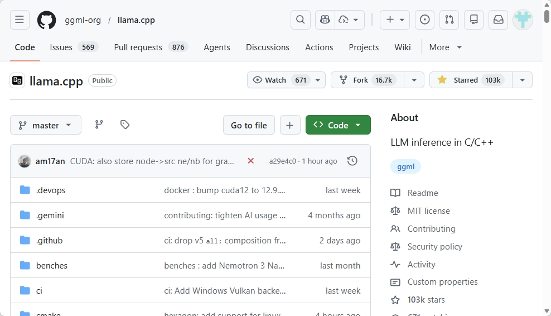This screenshot has height=316, width=551.
Task: Expand the More tabs dropdown
Action: [x=445, y=47]
